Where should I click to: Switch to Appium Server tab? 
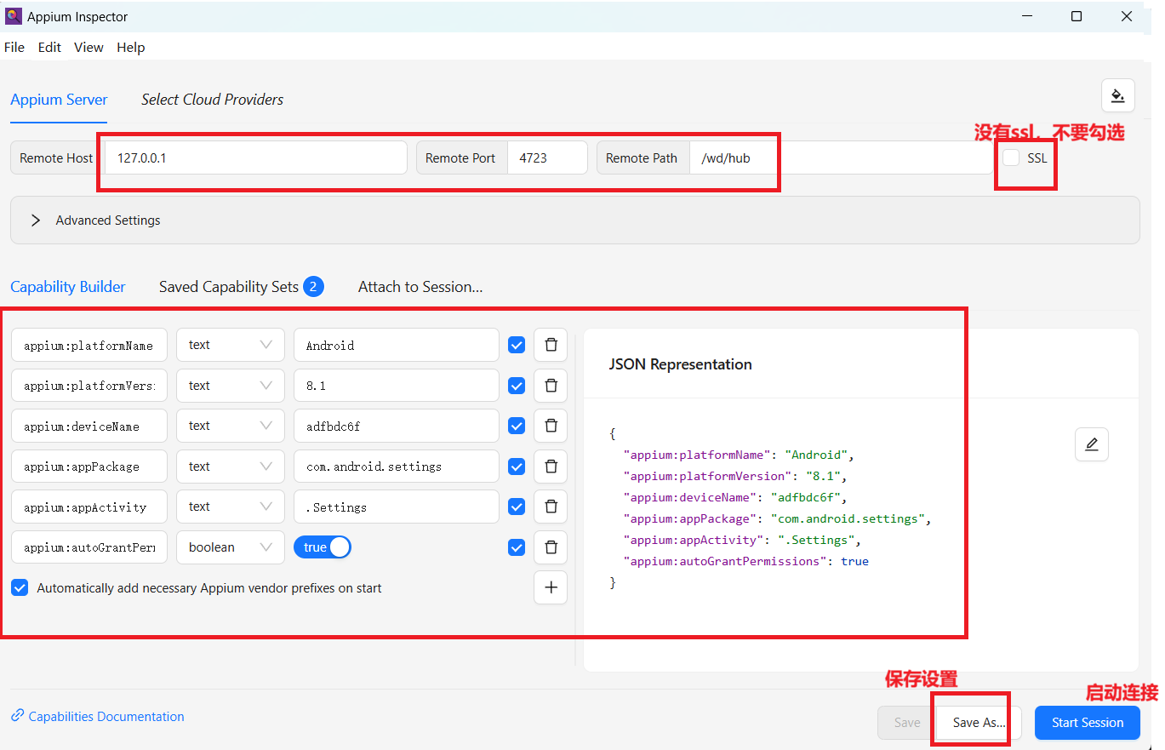click(59, 100)
